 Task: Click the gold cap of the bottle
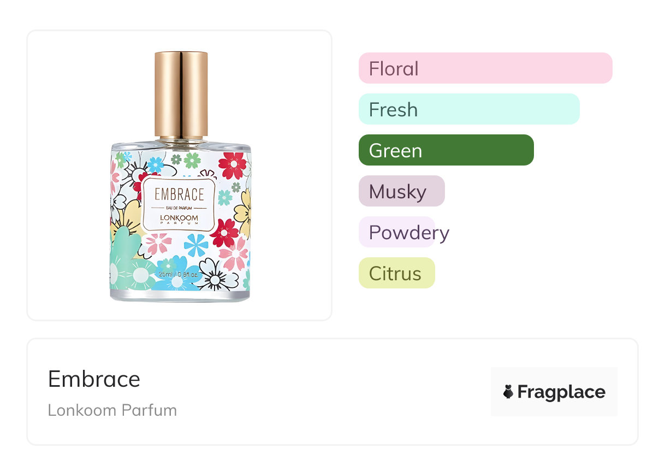point(181,94)
